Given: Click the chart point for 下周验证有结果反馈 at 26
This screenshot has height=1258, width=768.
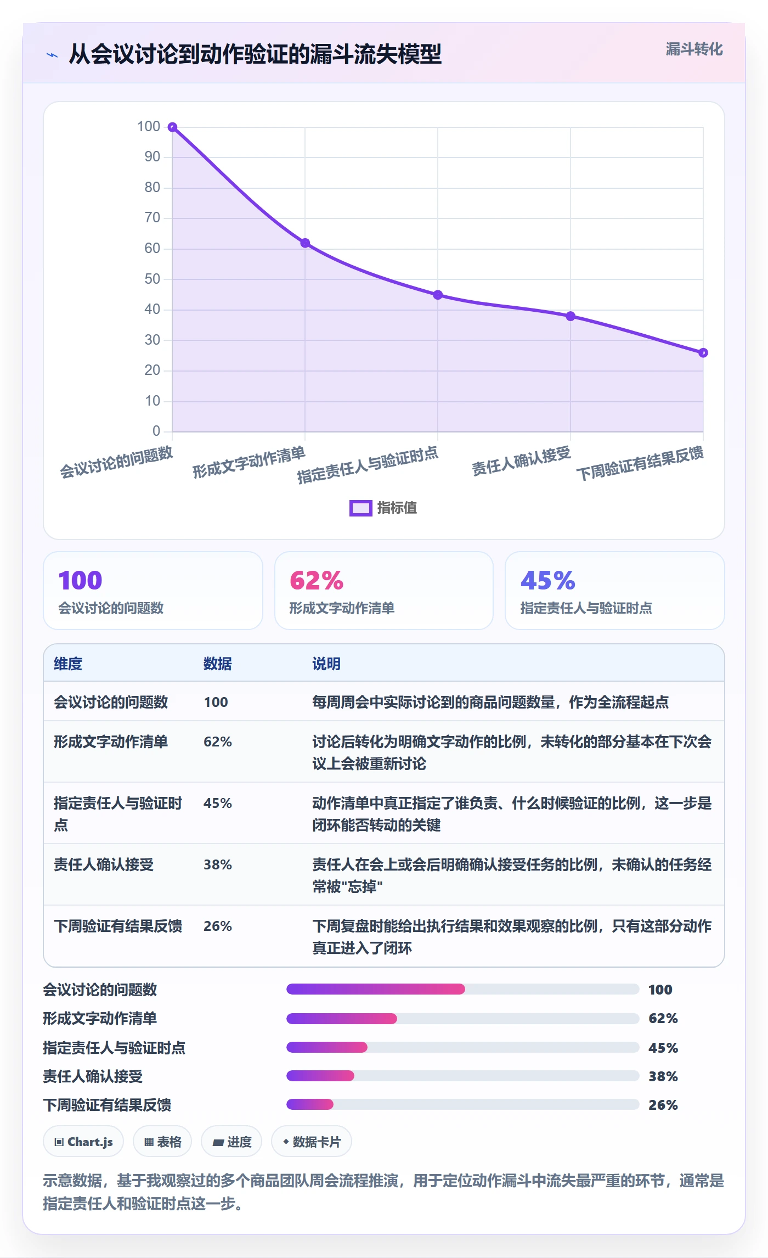Looking at the screenshot, I should (703, 353).
